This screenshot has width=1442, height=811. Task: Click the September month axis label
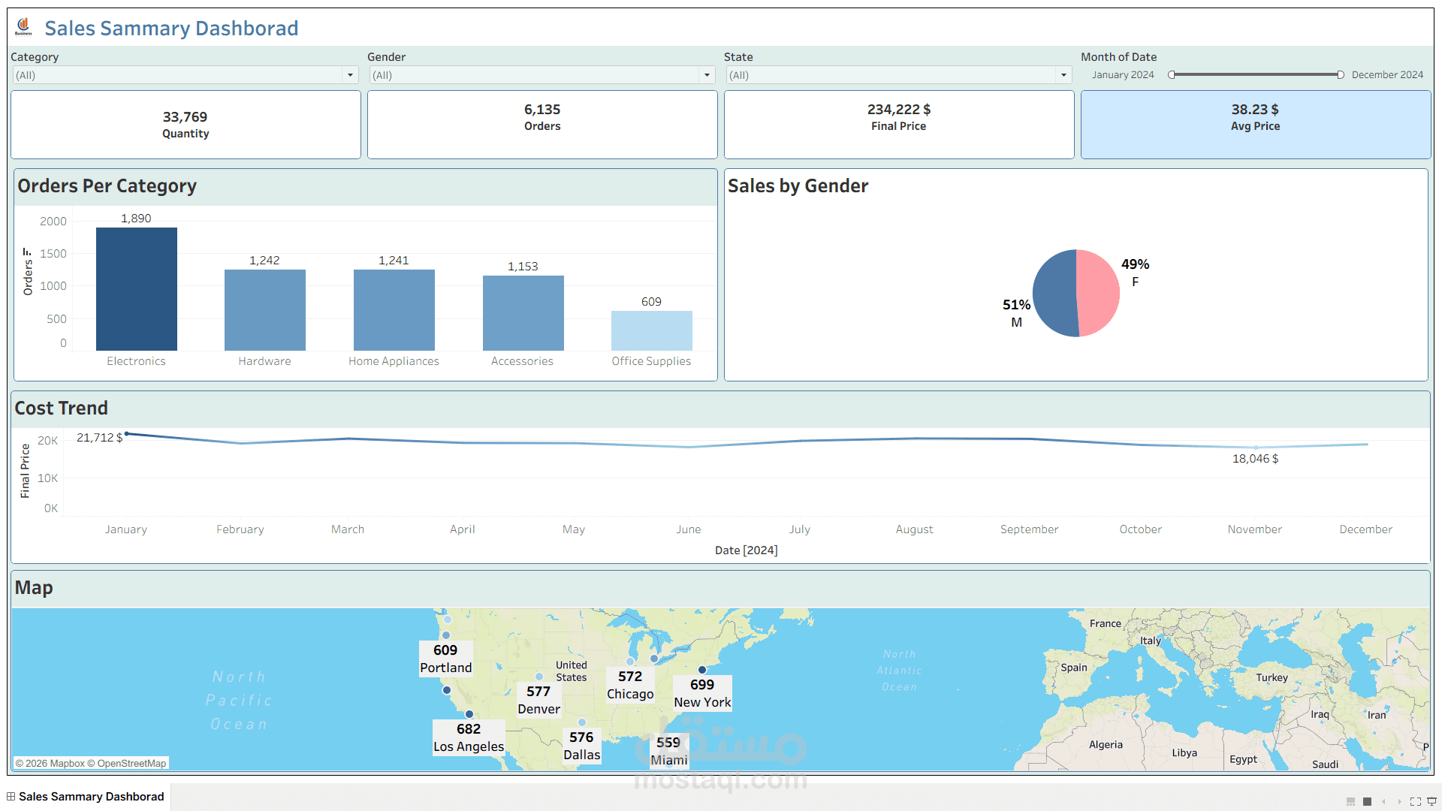[x=1029, y=529]
